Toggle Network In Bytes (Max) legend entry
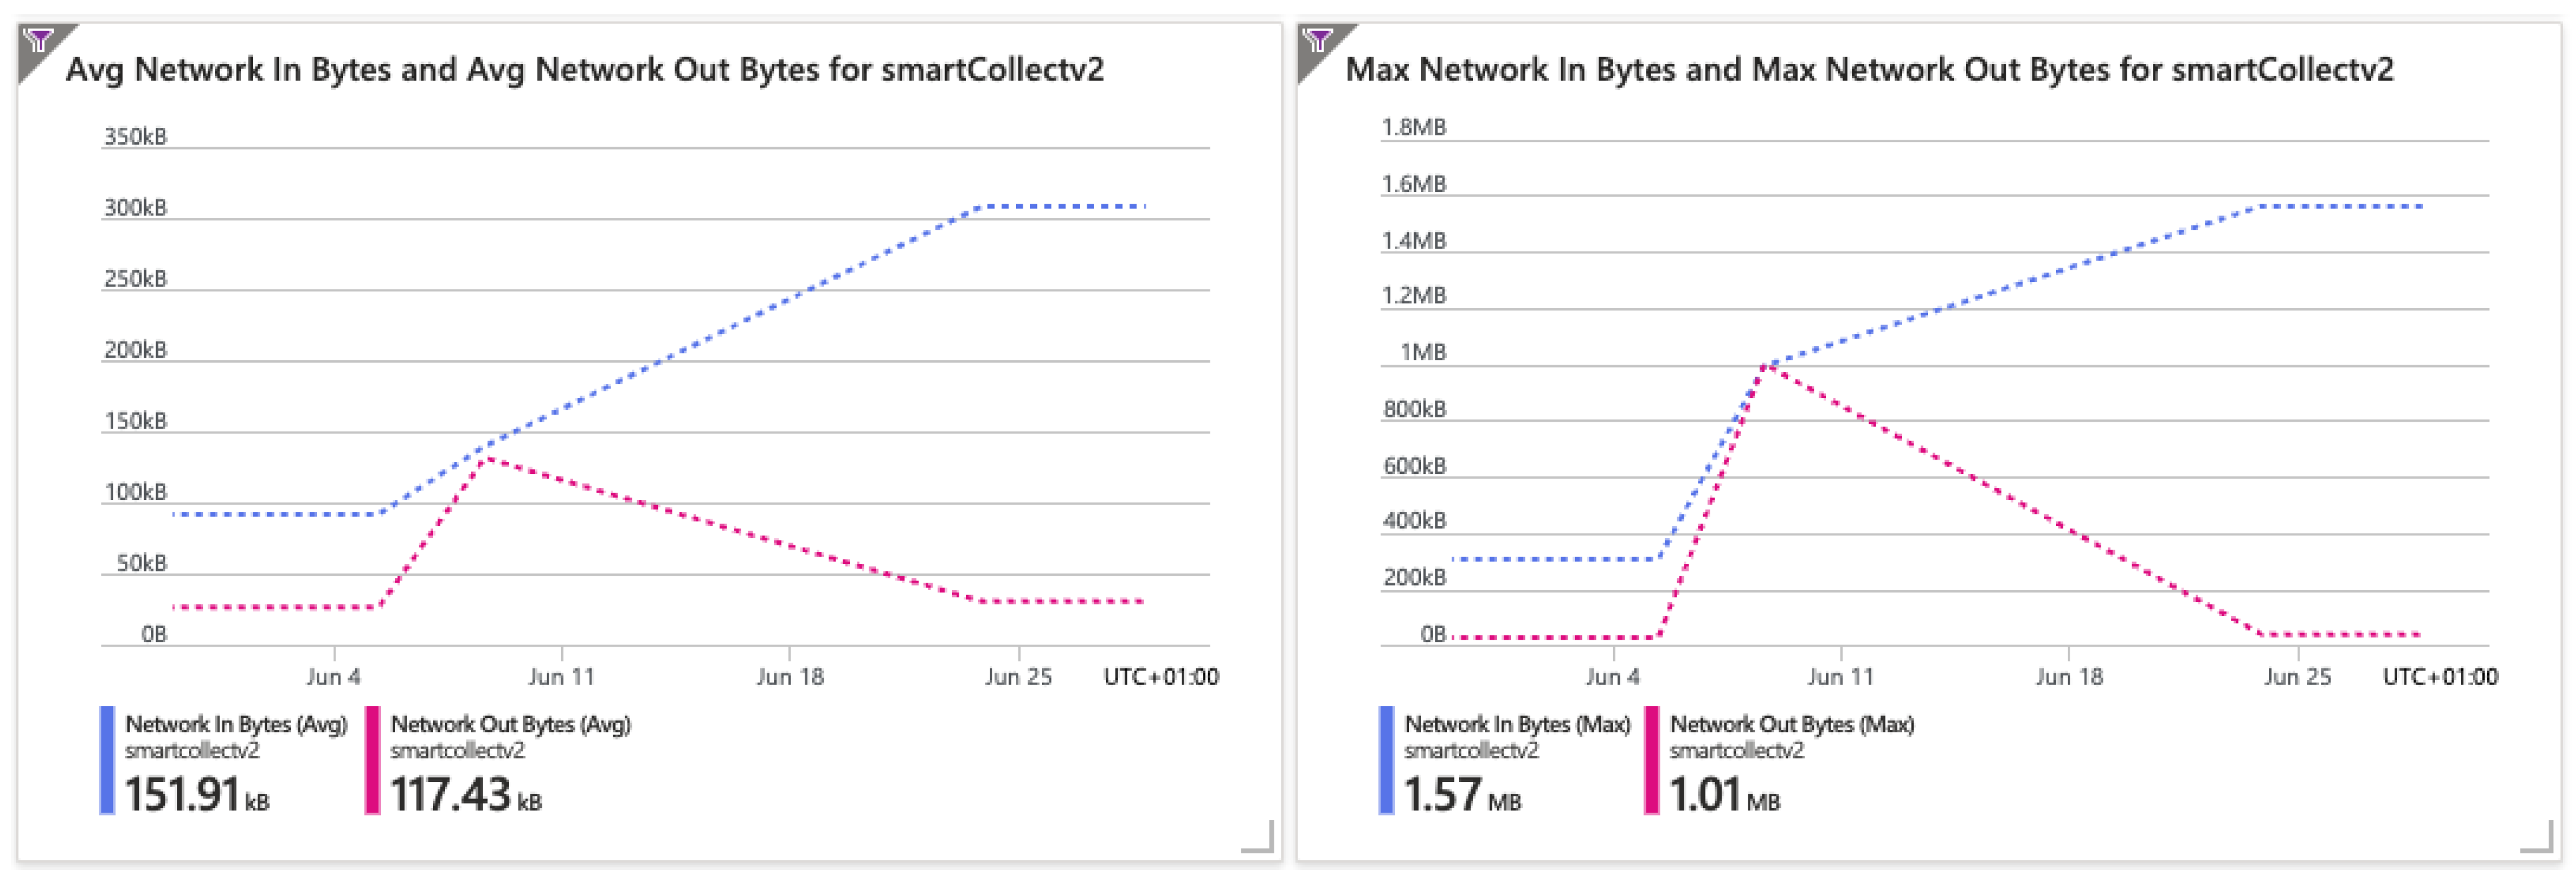2576x882 pixels. 1516,724
